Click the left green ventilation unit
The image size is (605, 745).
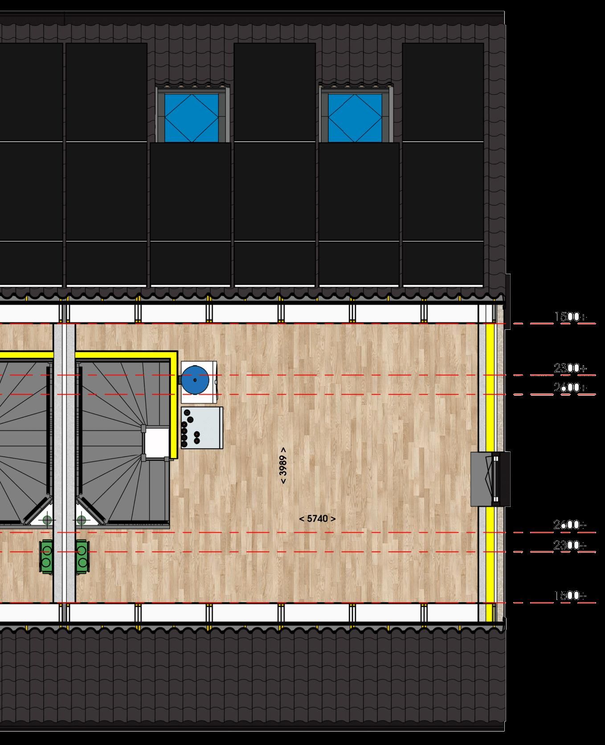[x=46, y=556]
